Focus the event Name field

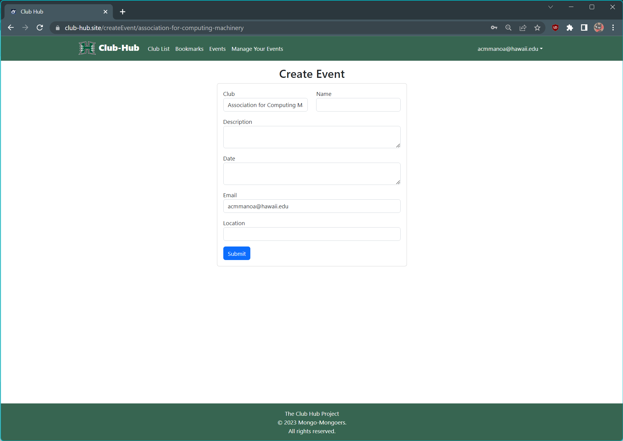[x=358, y=105]
